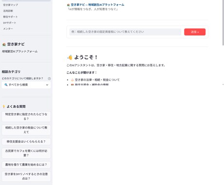
Task: Go to 移住サポート page
Action: (x=10, y=17)
